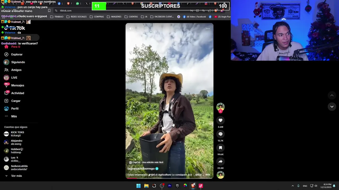Switch the ENG input language
The height and width of the screenshot is (190, 339).
[x=305, y=186]
